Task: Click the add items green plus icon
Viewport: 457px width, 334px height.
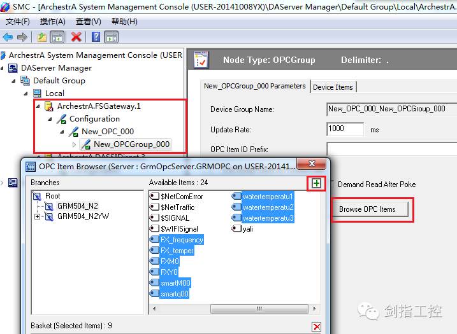Action: [x=316, y=183]
